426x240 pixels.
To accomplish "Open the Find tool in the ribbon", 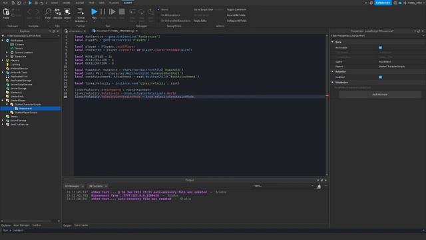I will pos(48,11).
